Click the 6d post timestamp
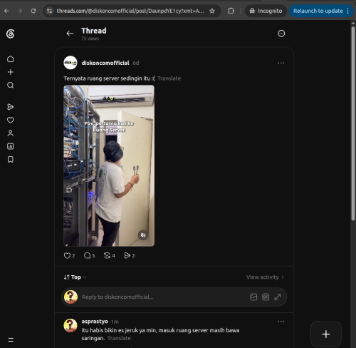The image size is (356, 348). pos(136,63)
